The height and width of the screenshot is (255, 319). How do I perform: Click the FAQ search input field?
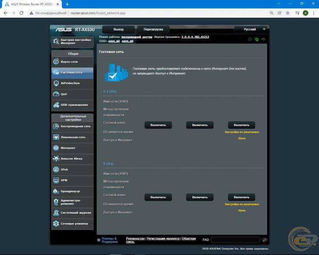tap(236, 240)
